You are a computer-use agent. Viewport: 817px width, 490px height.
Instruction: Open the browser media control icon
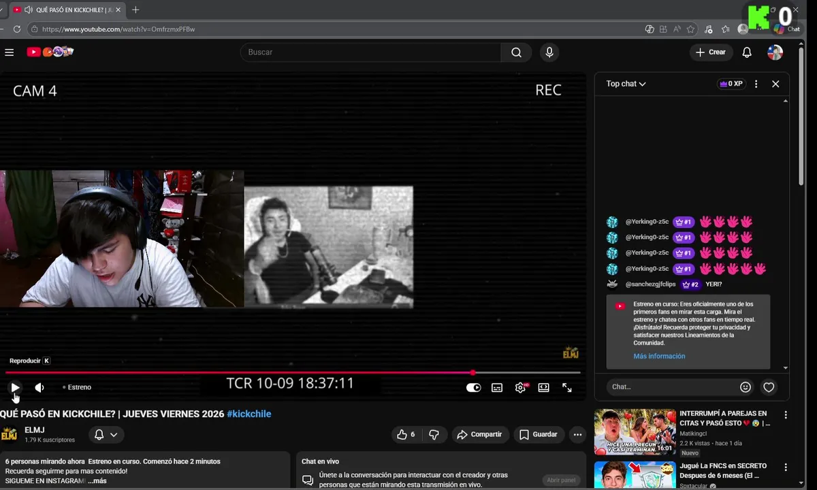pyautogui.click(x=709, y=29)
